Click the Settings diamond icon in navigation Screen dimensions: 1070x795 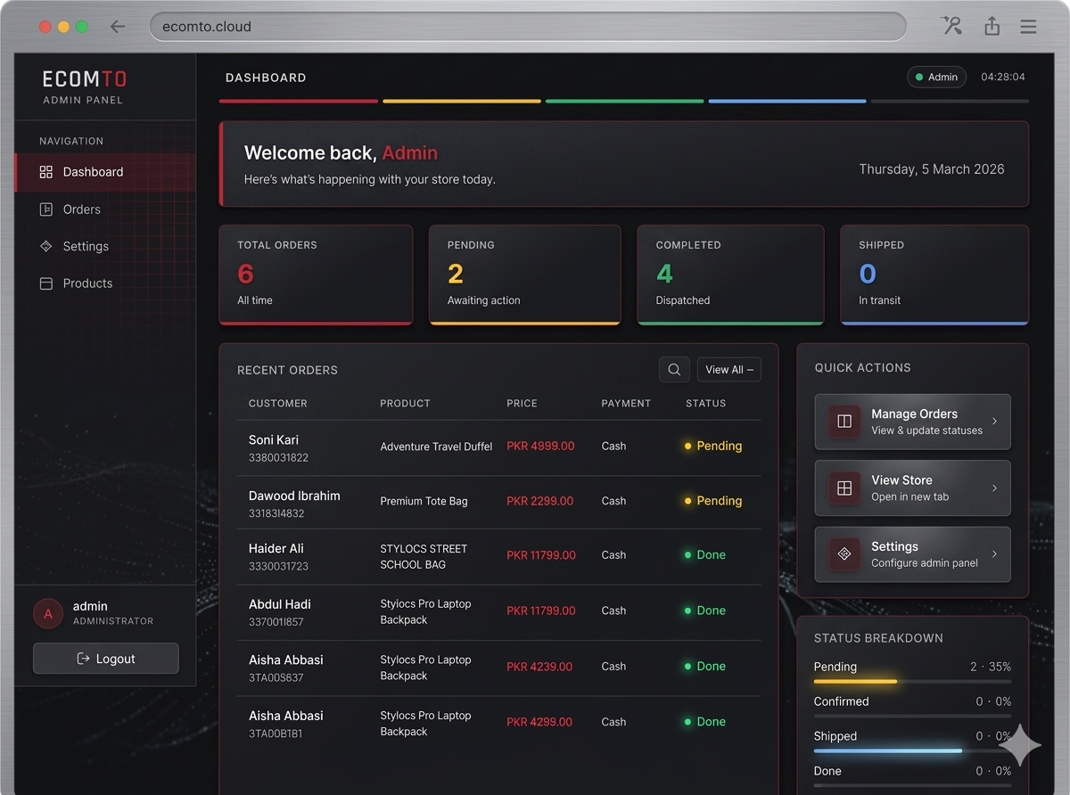tap(46, 246)
